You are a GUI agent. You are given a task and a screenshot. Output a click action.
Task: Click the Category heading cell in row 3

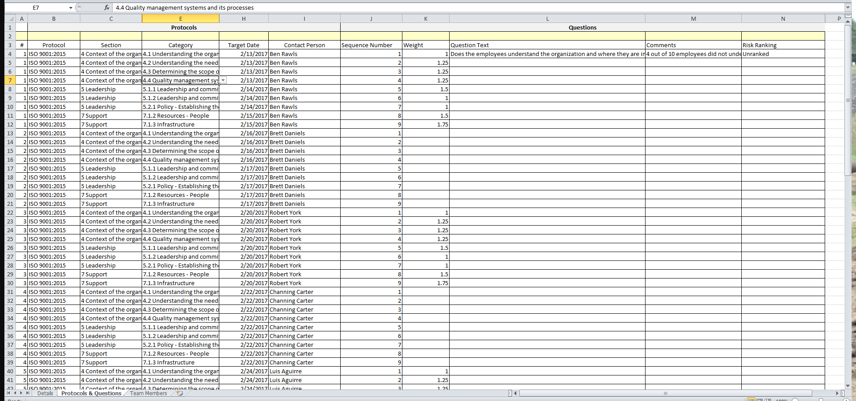(x=180, y=45)
